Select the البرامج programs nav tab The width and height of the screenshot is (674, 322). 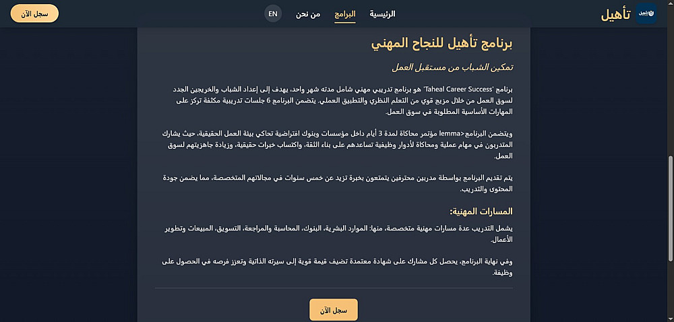[344, 14]
